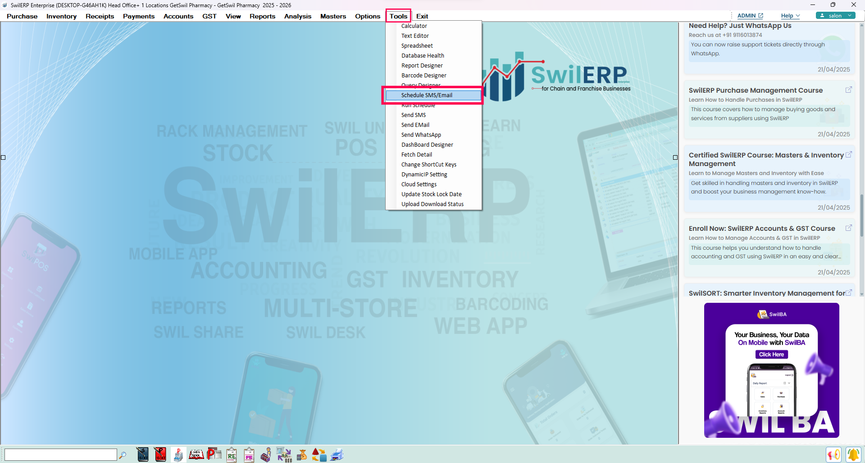Choose Send EMail in Tools menu
865x463 pixels.
[x=434, y=125]
